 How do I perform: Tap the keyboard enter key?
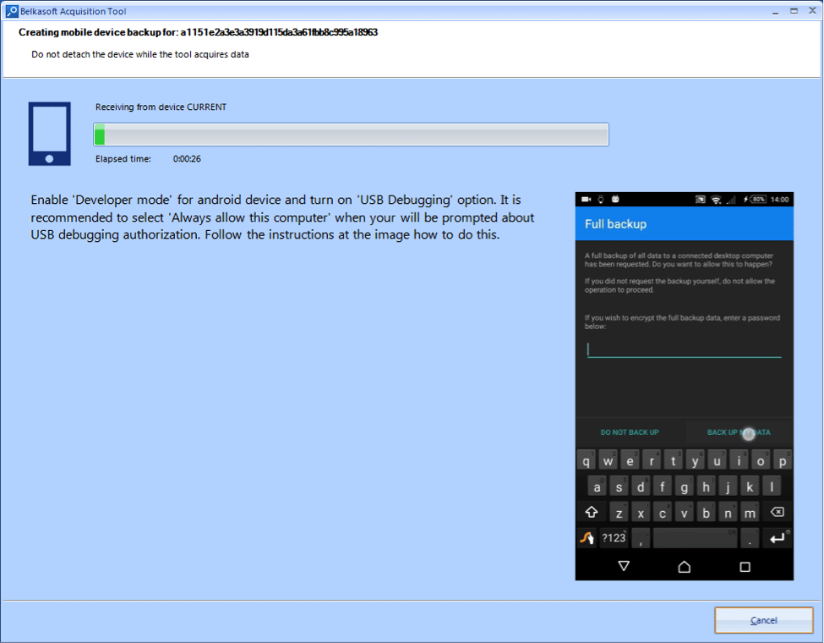click(x=778, y=538)
